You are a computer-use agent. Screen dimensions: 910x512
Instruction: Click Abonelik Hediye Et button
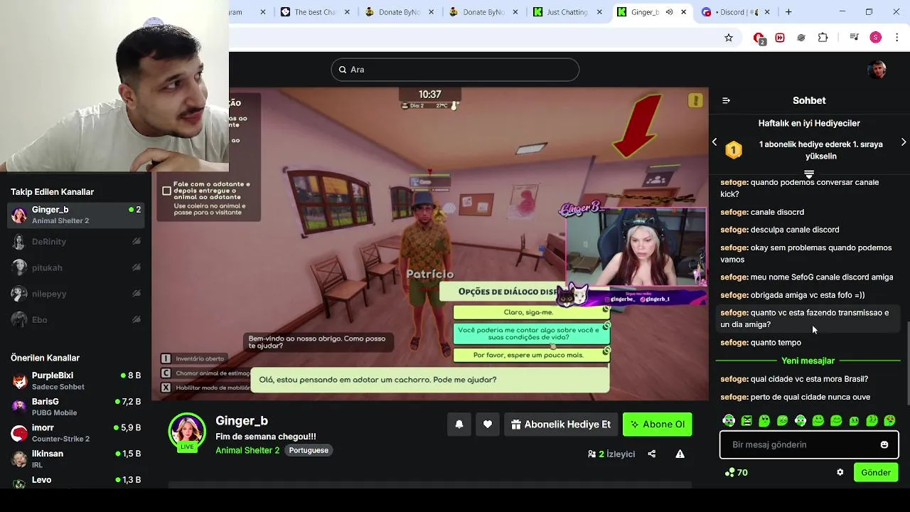(x=561, y=425)
